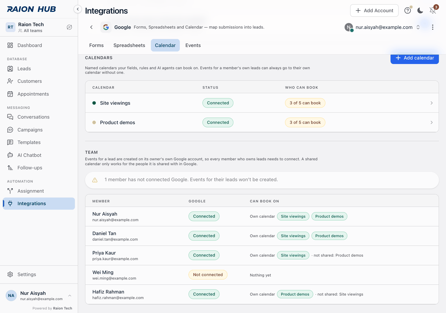Click the workspace switch icon near Raion Tech

(x=69, y=27)
